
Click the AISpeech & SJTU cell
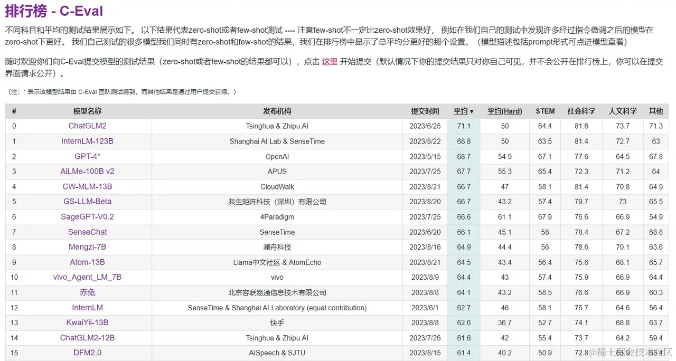277,353
